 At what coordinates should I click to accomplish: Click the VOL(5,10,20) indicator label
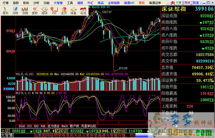pyautogui.click(x=25, y=74)
